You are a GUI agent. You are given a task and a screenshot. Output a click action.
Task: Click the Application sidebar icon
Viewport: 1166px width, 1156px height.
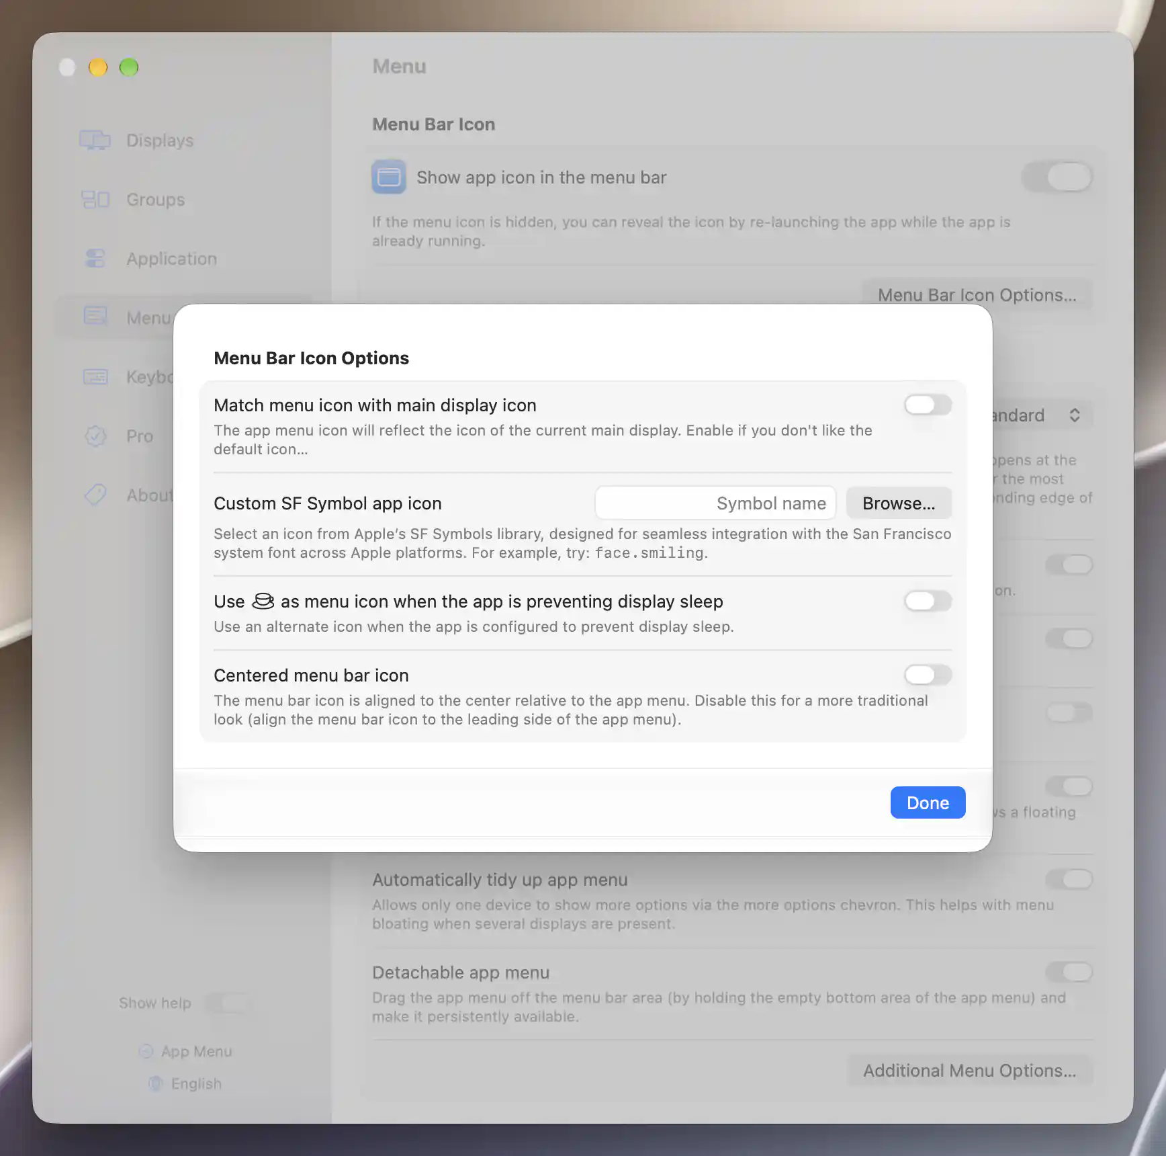(95, 259)
